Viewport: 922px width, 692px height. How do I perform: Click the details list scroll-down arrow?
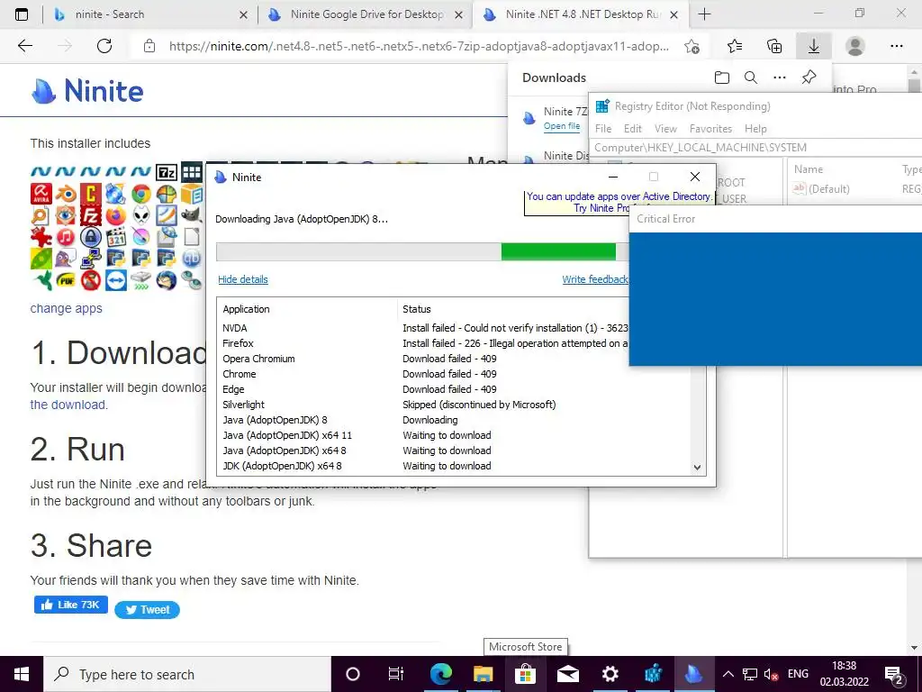(x=697, y=468)
